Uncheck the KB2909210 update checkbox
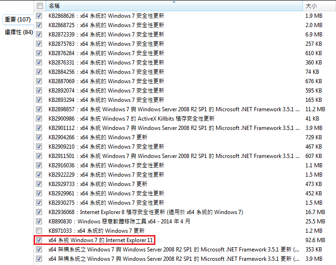The image size is (336, 265). [39, 147]
